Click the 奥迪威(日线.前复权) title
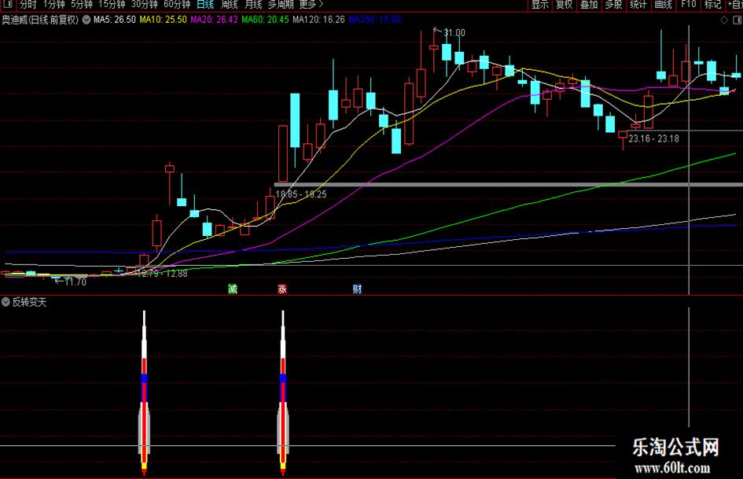Viewport: 743px width, 479px height. [40, 20]
